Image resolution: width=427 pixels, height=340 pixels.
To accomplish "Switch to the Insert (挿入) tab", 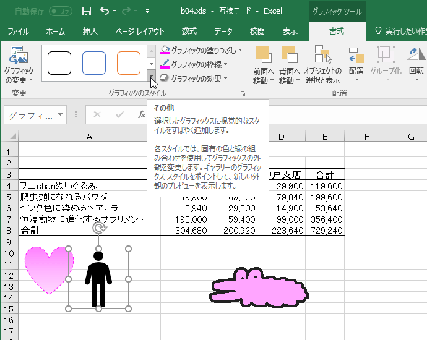I will [x=90, y=31].
